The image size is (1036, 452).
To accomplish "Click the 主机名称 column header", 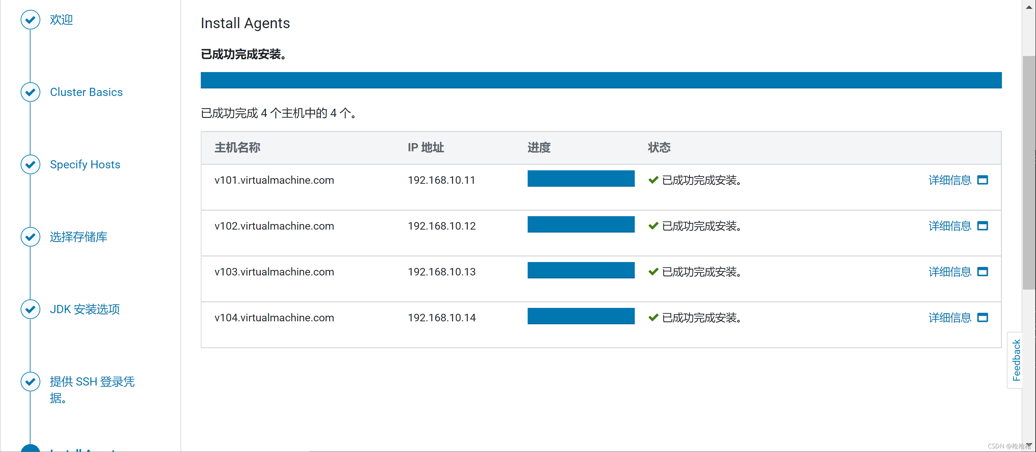I will tap(237, 148).
